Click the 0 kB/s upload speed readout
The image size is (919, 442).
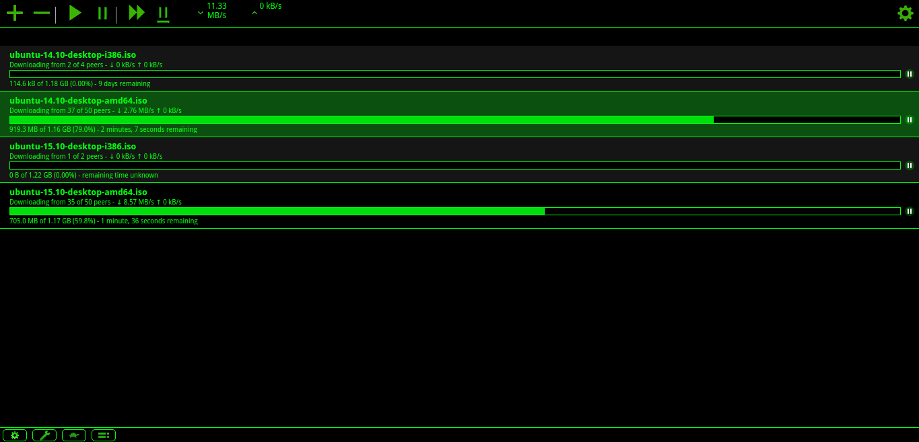coord(271,6)
